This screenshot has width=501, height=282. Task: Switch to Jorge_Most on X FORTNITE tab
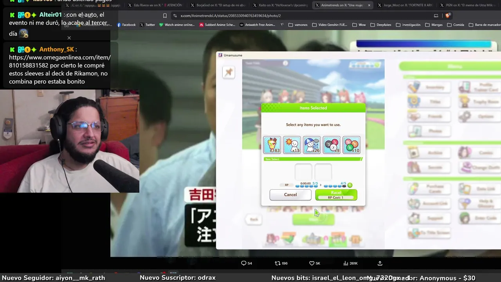405,5
